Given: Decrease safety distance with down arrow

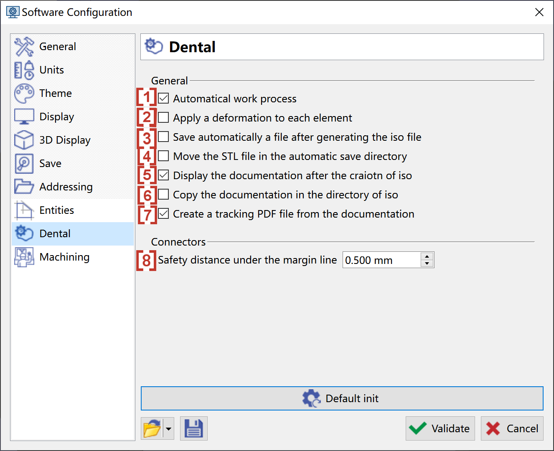Looking at the screenshot, I should pyautogui.click(x=427, y=264).
